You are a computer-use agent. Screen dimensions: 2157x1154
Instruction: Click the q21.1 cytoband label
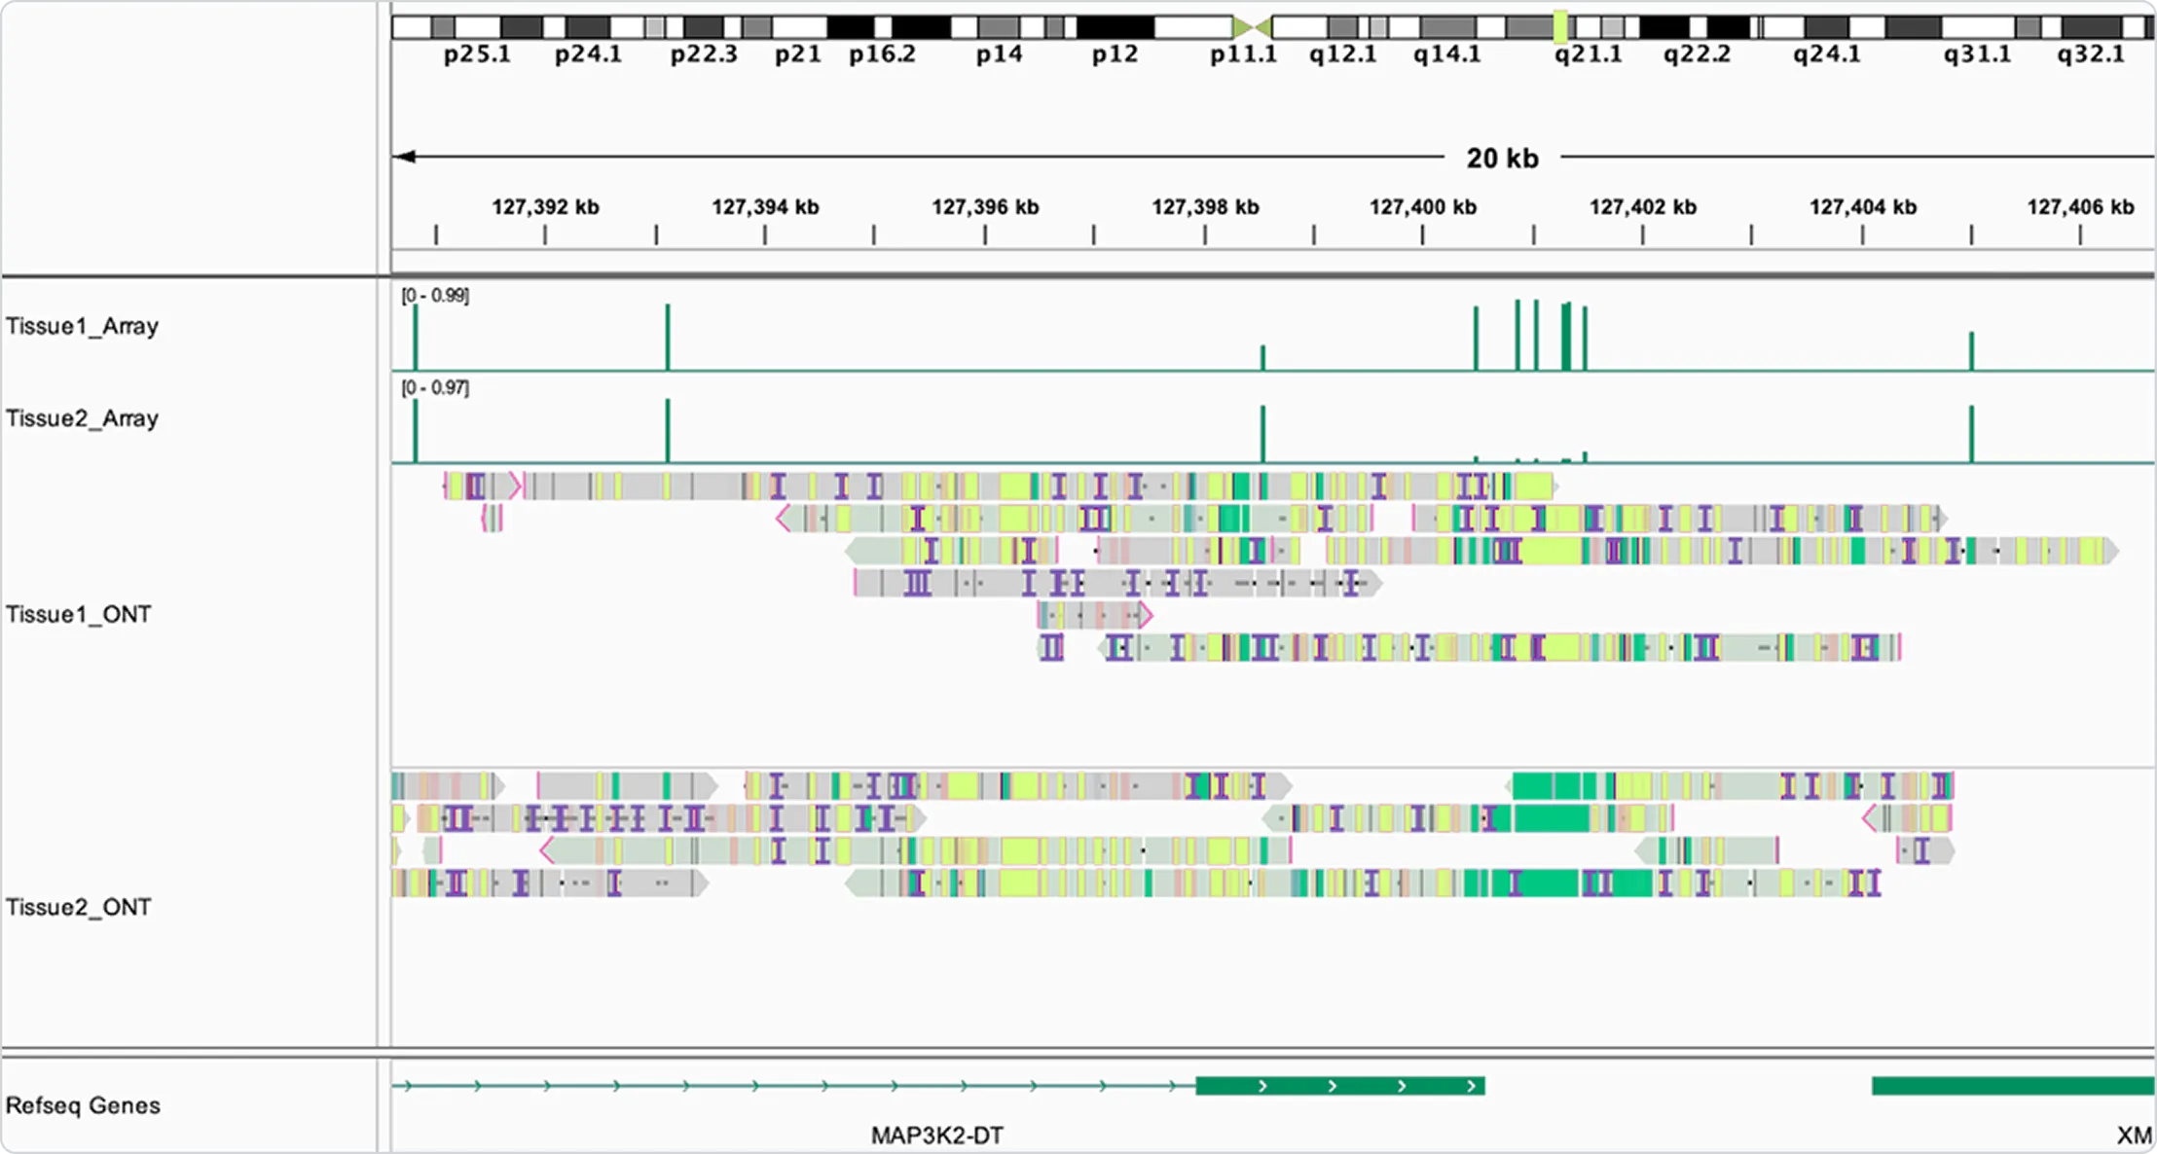click(1589, 54)
